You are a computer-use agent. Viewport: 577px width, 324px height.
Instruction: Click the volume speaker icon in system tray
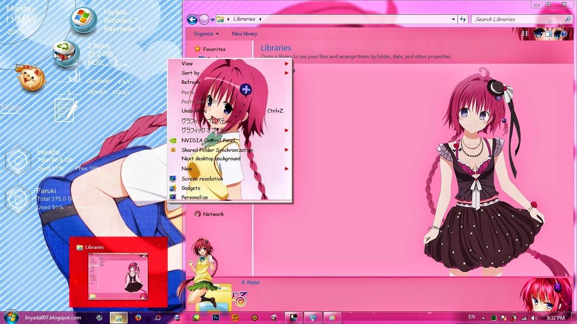534,318
